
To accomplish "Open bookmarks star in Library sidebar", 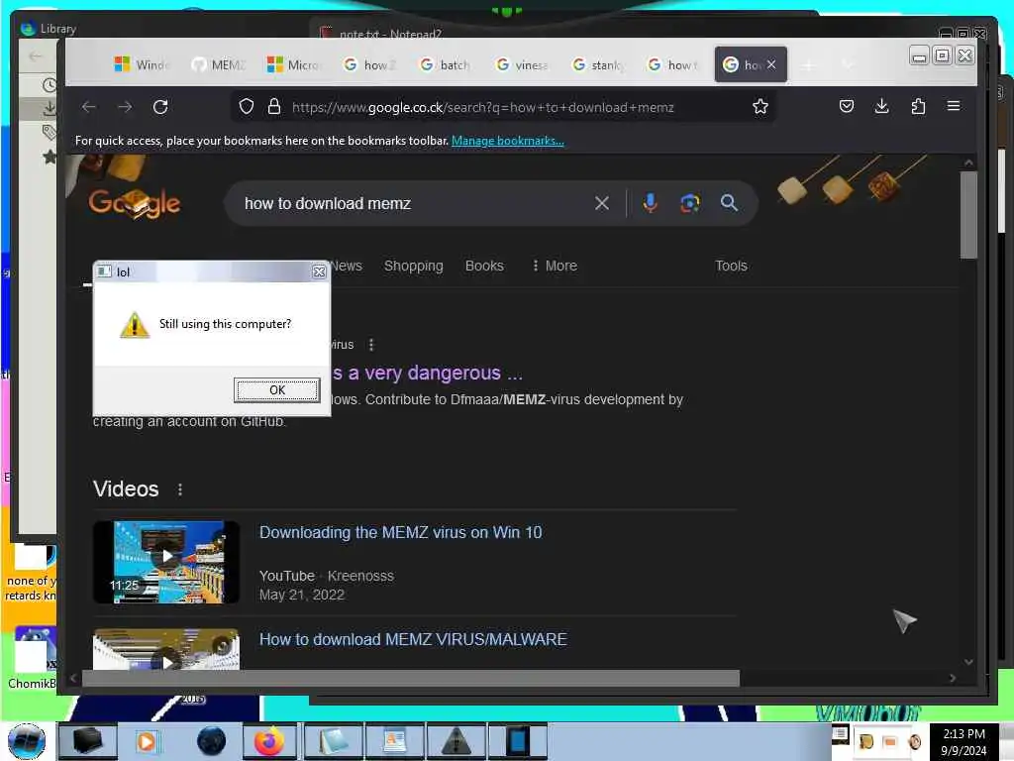I will [50, 157].
